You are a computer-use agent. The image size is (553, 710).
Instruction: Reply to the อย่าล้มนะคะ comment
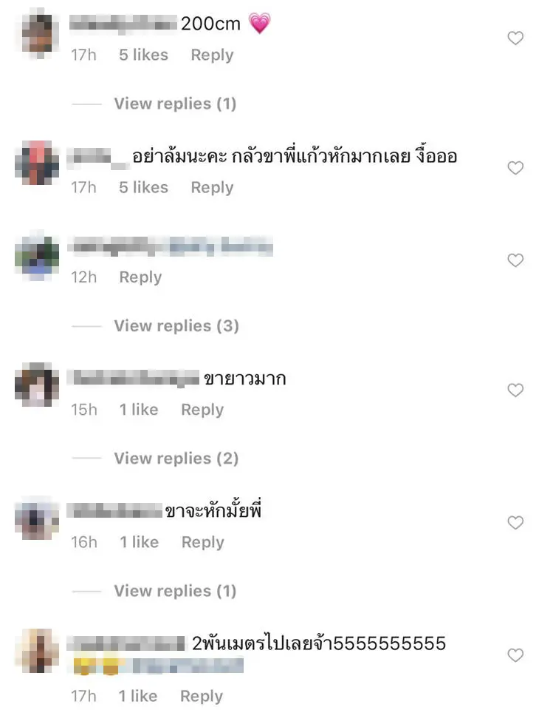pyautogui.click(x=212, y=187)
